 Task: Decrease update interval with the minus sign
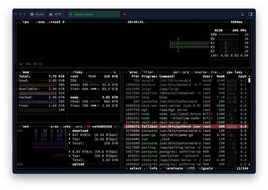[x=228, y=22]
